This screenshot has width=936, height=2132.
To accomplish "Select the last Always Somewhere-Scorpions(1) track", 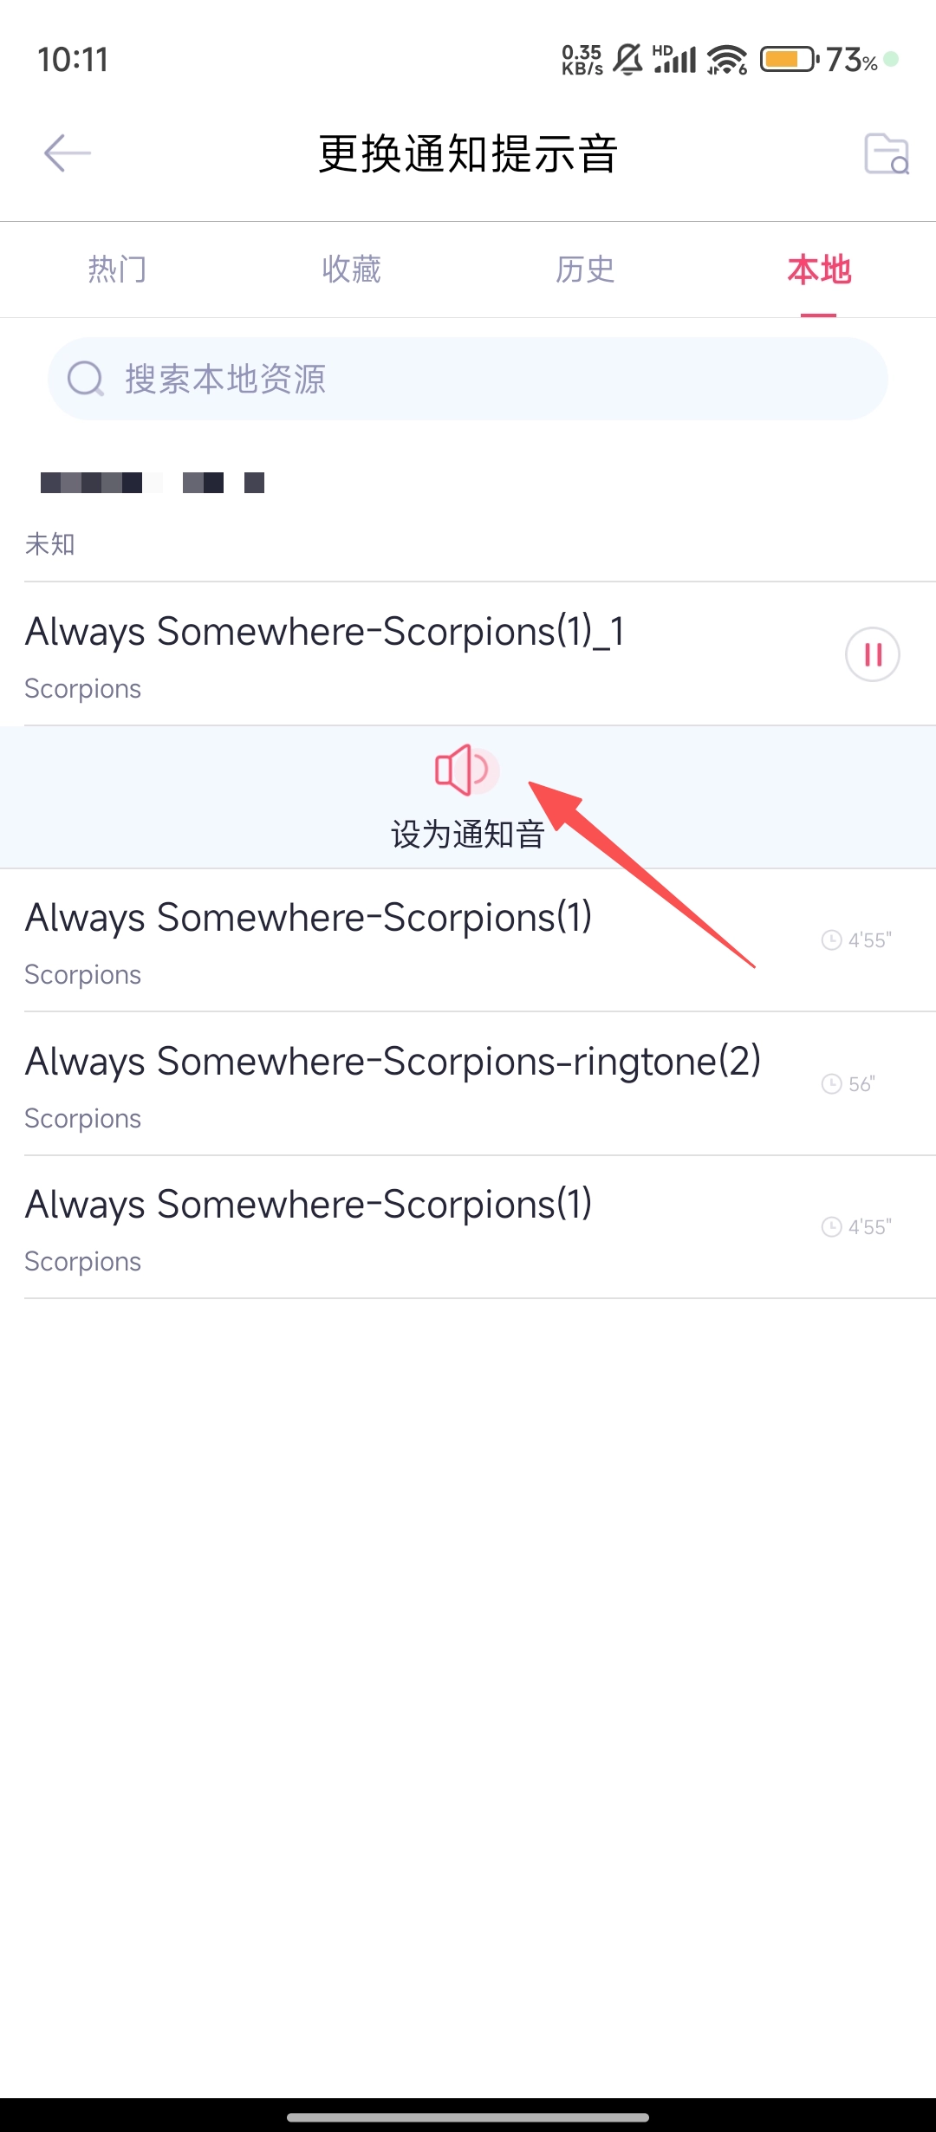I will click(x=468, y=1227).
